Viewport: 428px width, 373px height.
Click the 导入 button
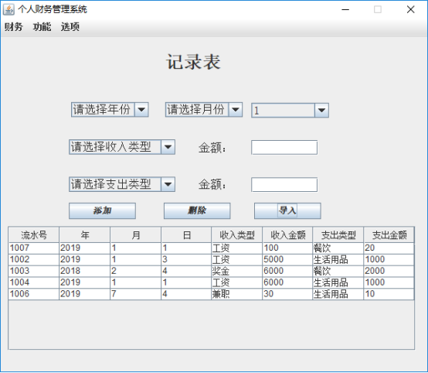tap(287, 210)
